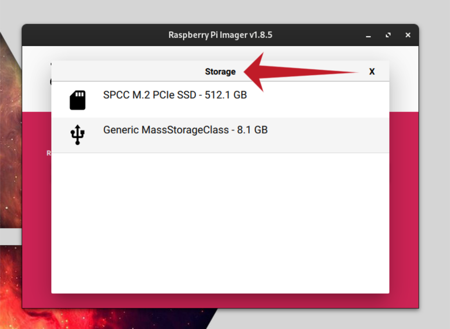This screenshot has width=450, height=329.
Task: Click the USB icon beside Generic MassStorageClass
Action: click(x=77, y=134)
